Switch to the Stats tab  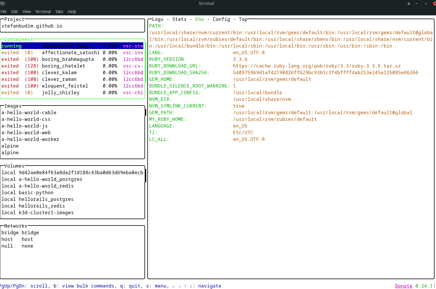pos(179,19)
